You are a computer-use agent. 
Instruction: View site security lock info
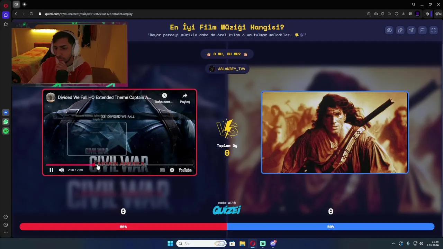pyautogui.click(x=40, y=14)
